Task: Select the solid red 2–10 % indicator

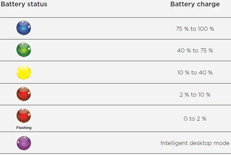Action: 24,94
